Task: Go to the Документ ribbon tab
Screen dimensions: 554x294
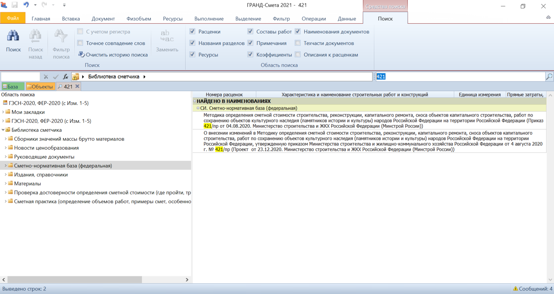Action: [103, 19]
